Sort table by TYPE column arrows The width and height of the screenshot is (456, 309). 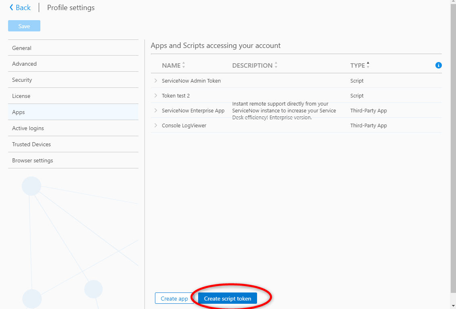[368, 65]
